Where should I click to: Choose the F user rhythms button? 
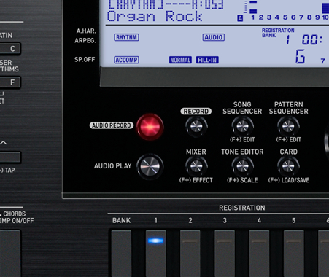coord(10,82)
